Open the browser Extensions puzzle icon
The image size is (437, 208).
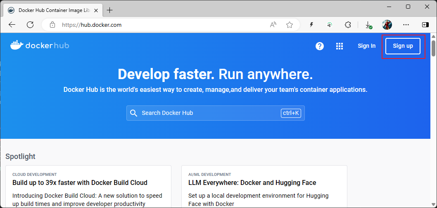(x=348, y=25)
